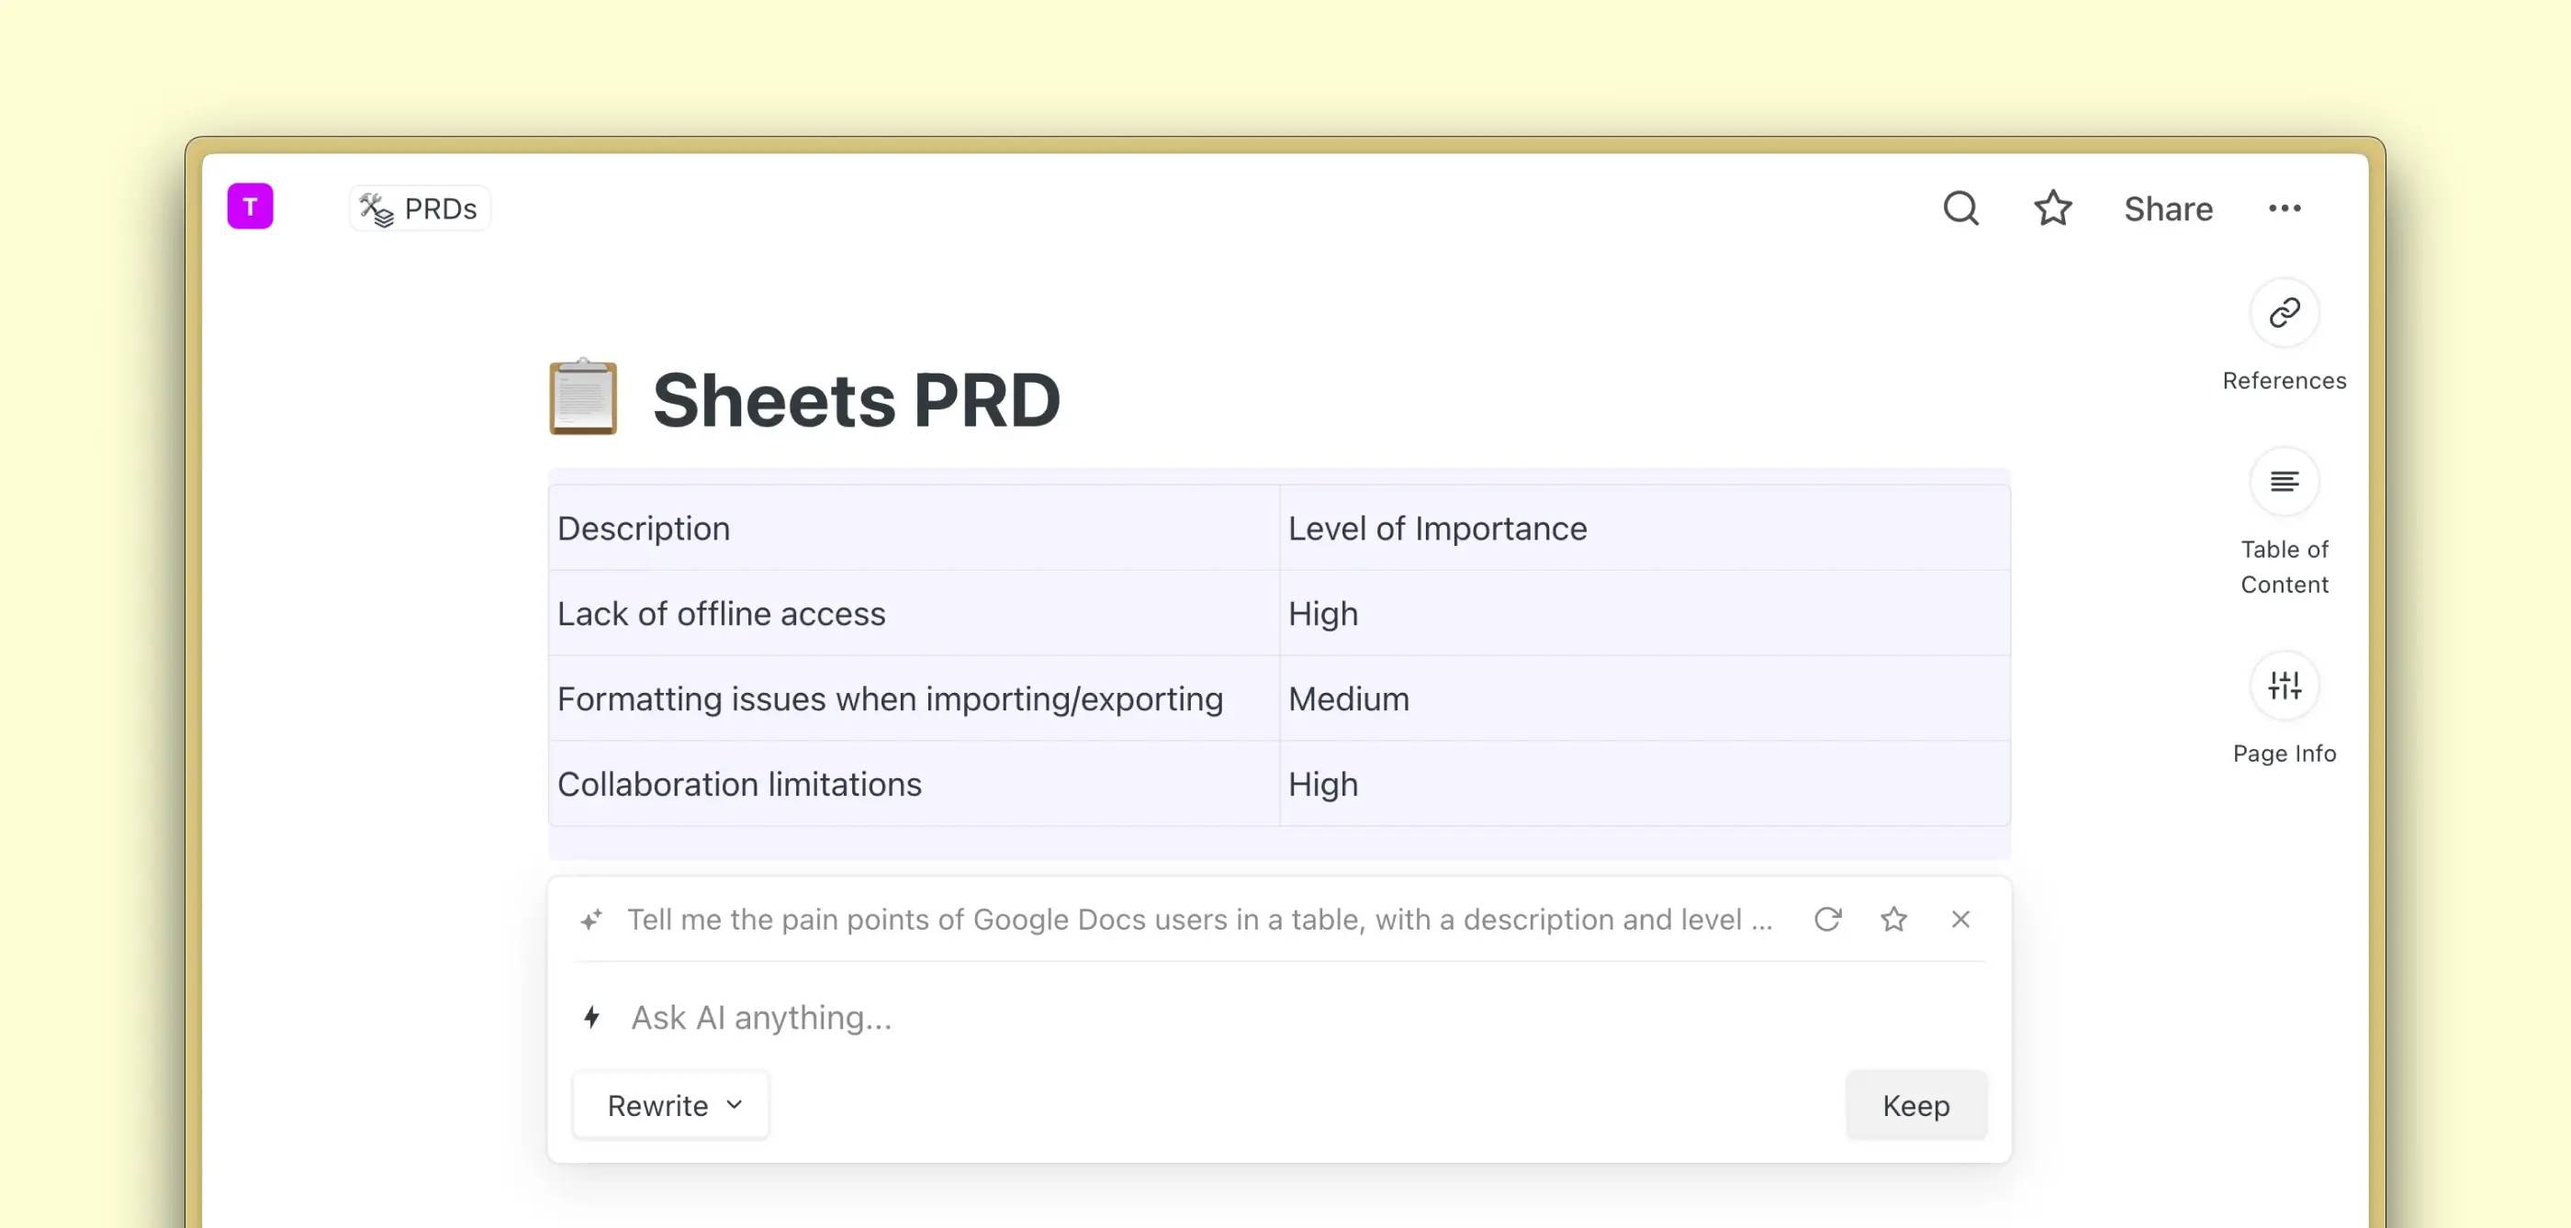Select the Sheets PRD title
The width and height of the screenshot is (2571, 1228).
[857, 400]
